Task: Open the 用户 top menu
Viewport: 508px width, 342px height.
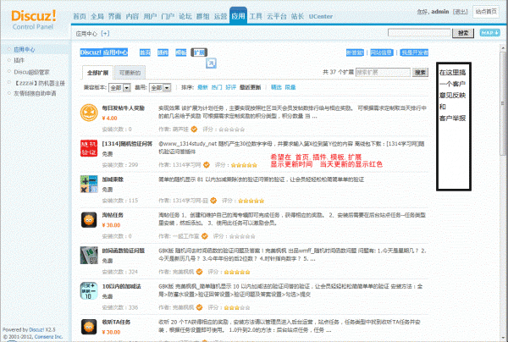Action: [x=150, y=16]
